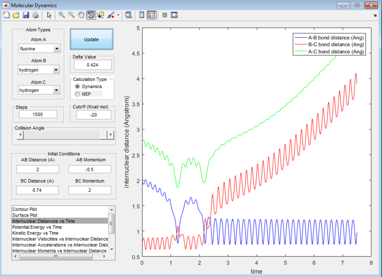Select Kinetic Energy vs Time list item
This screenshot has height=277, width=382.
pos(35,233)
